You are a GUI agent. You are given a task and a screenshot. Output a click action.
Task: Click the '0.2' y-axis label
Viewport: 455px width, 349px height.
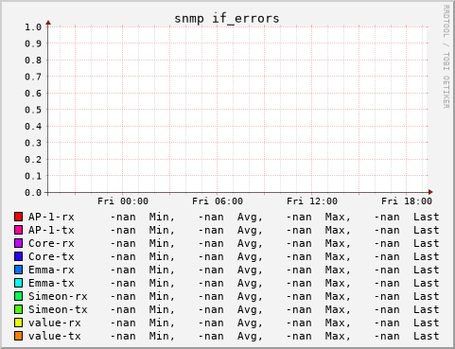coord(33,159)
